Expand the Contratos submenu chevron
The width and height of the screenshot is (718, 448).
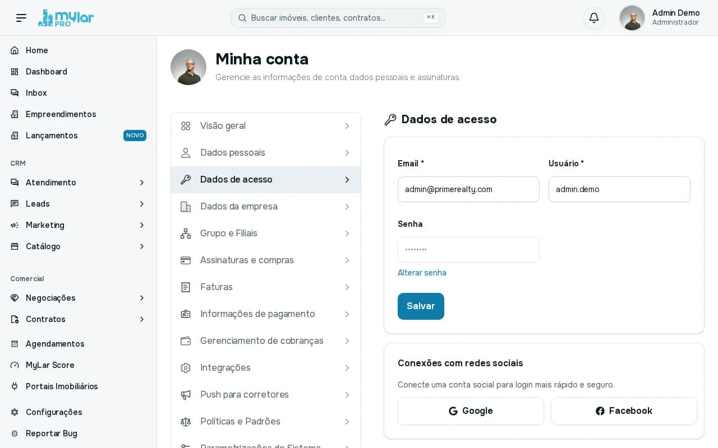pyautogui.click(x=142, y=319)
